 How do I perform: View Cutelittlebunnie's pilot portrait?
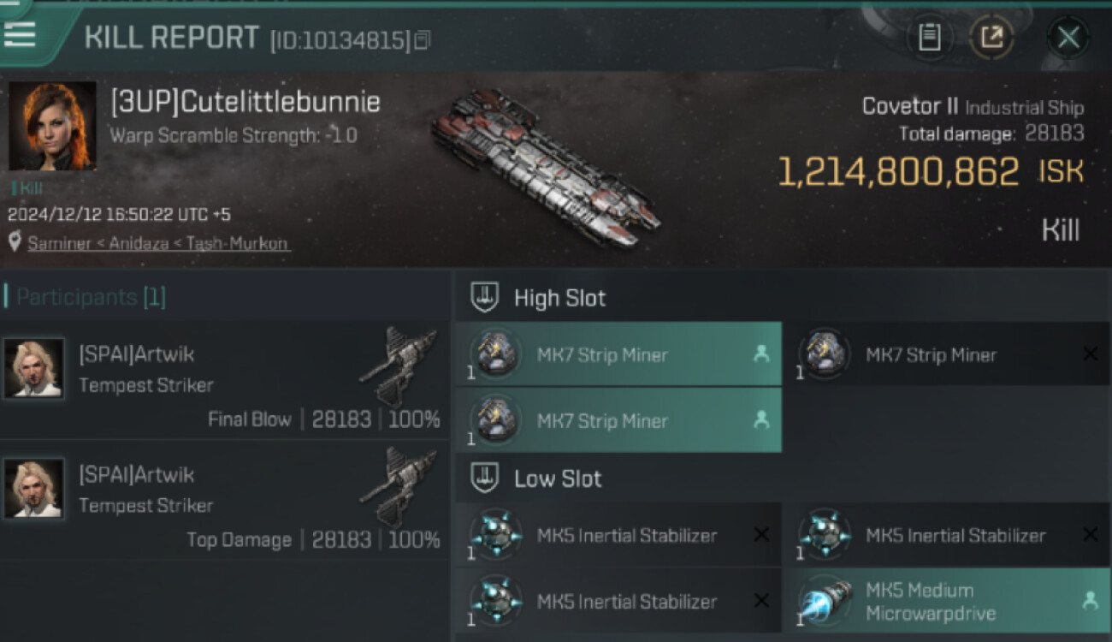(x=52, y=126)
